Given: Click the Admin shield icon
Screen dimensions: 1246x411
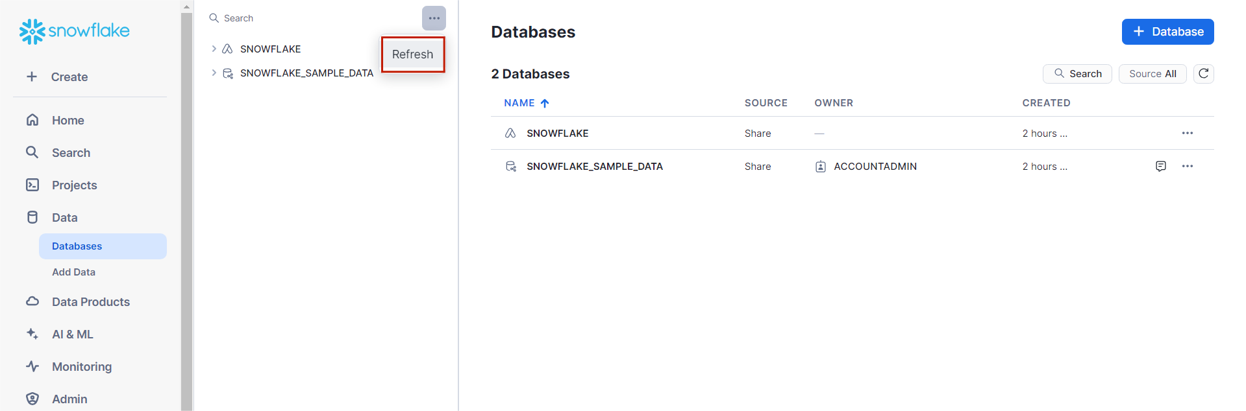Looking at the screenshot, I should pos(32,399).
